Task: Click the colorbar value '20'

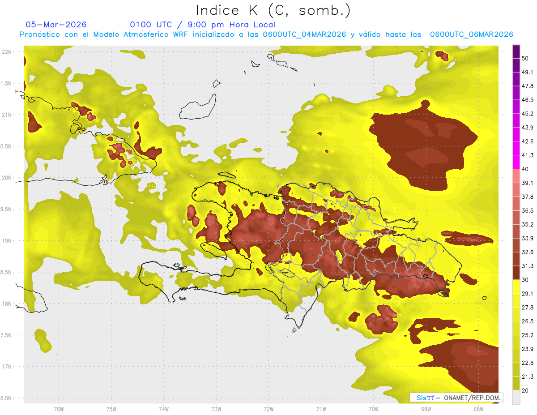Action: pyautogui.click(x=525, y=390)
